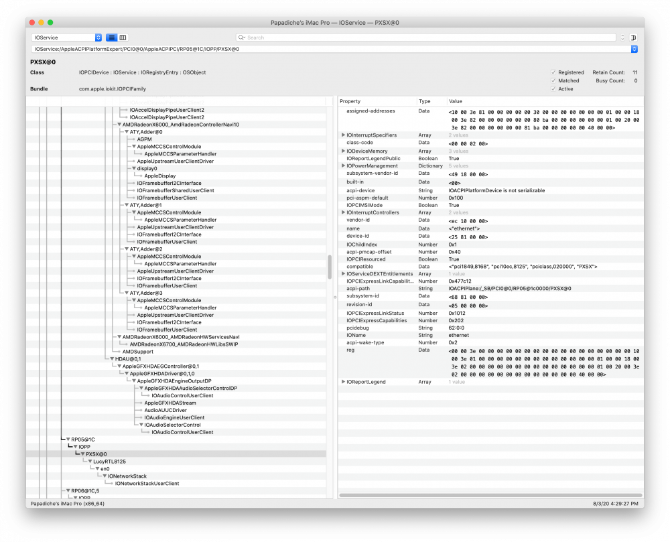Collapse the LucyRTL8125 node

click(90, 462)
